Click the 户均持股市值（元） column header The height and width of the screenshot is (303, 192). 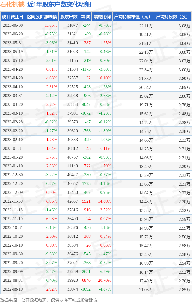click(x=133, y=17)
